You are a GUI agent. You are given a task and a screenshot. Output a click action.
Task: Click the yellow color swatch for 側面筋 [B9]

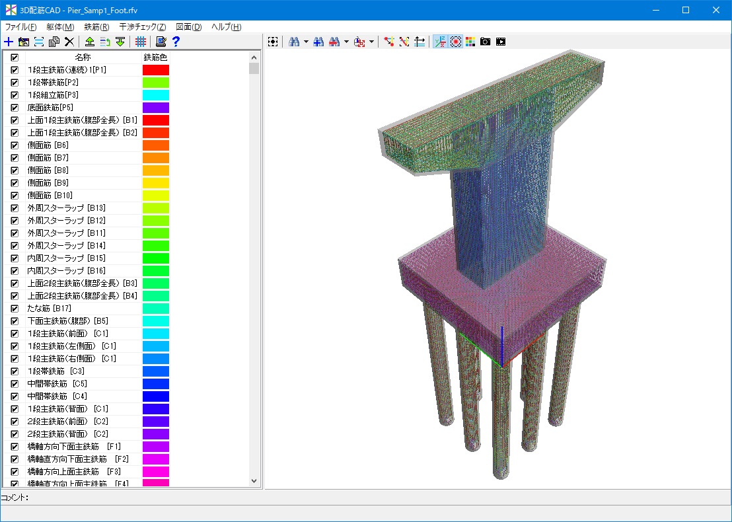156,183
